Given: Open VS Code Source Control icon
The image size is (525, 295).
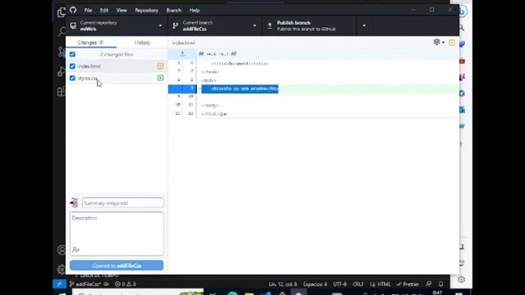Looking at the screenshot, I should pos(62,52).
